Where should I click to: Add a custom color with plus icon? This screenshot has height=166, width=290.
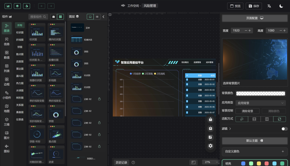click(283, 152)
